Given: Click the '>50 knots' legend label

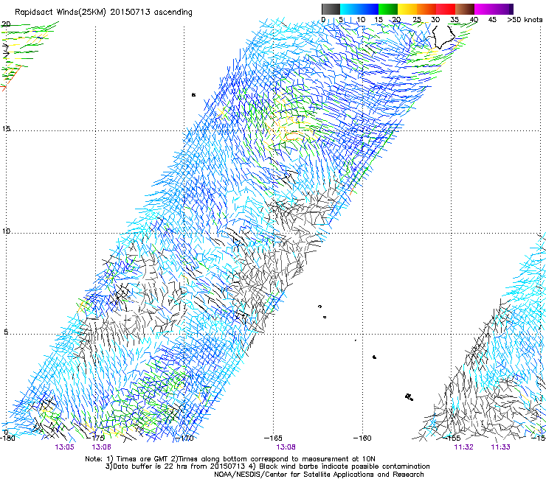Looking at the screenshot, I should (525, 20).
